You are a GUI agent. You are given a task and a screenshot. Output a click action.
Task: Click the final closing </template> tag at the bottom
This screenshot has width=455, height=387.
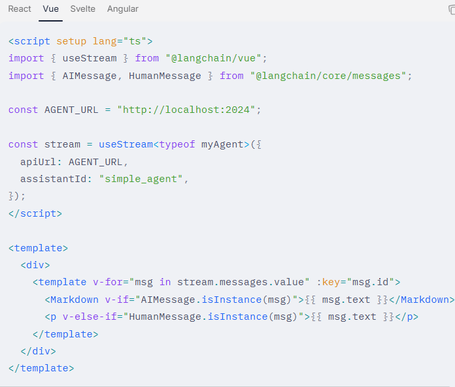pyautogui.click(x=41, y=368)
